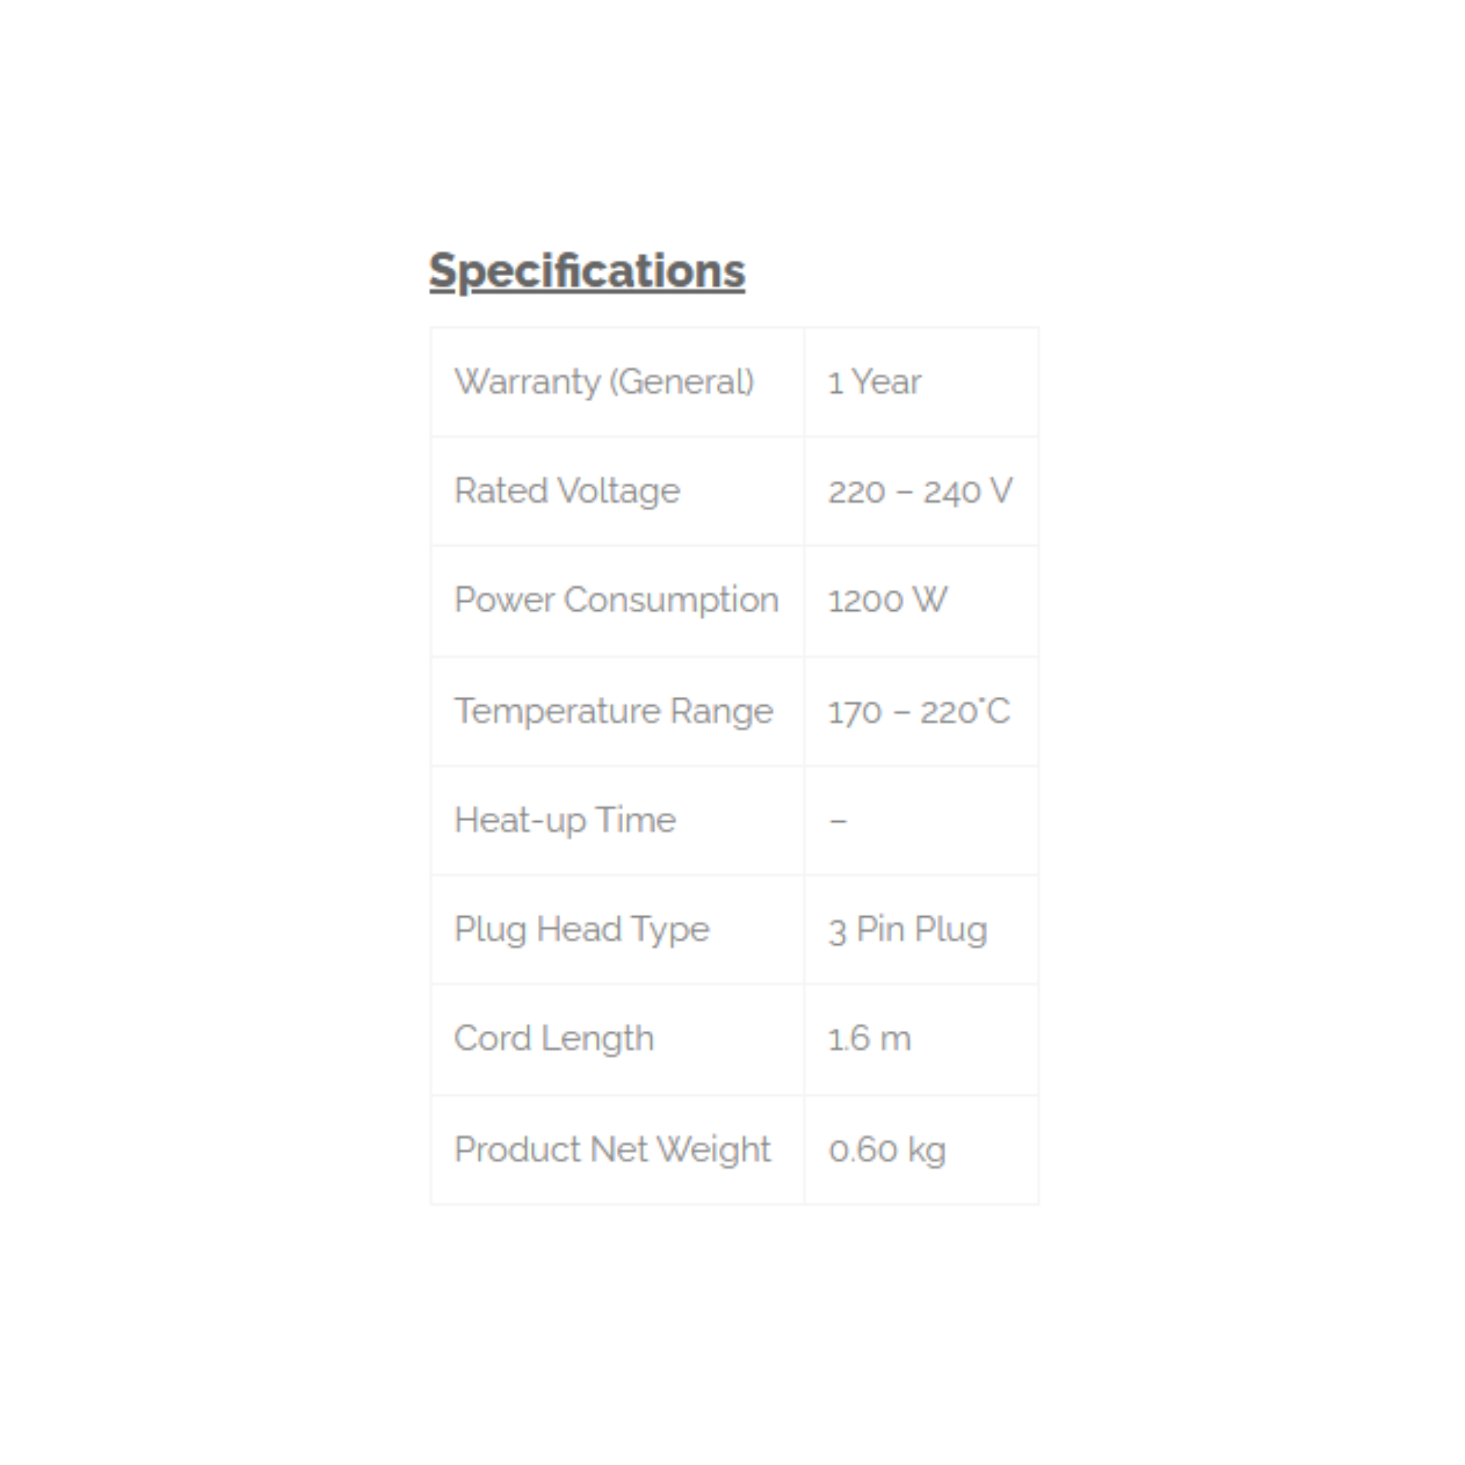Image resolution: width=1465 pixels, height=1465 pixels.
Task: Select the Cord Length label
Action: click(x=554, y=1038)
